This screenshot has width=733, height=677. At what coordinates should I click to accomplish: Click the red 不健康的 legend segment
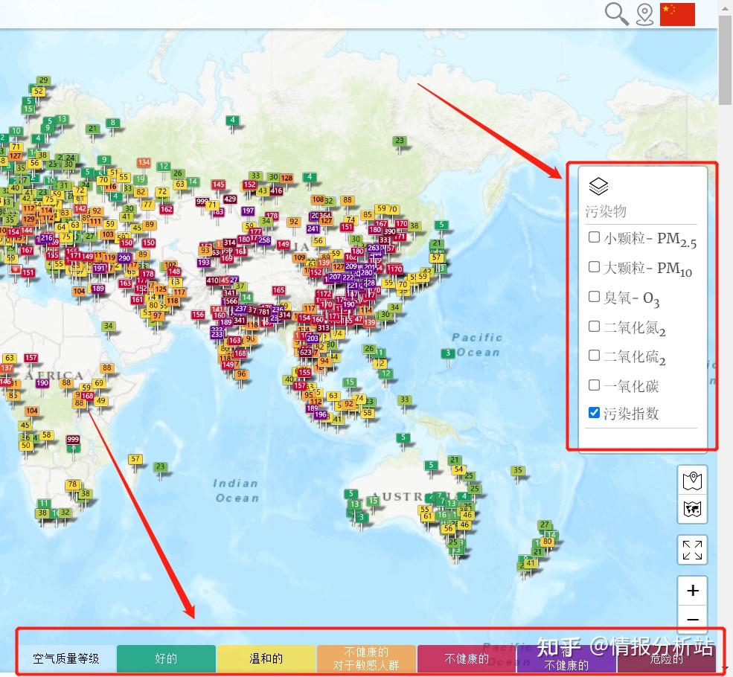(467, 658)
